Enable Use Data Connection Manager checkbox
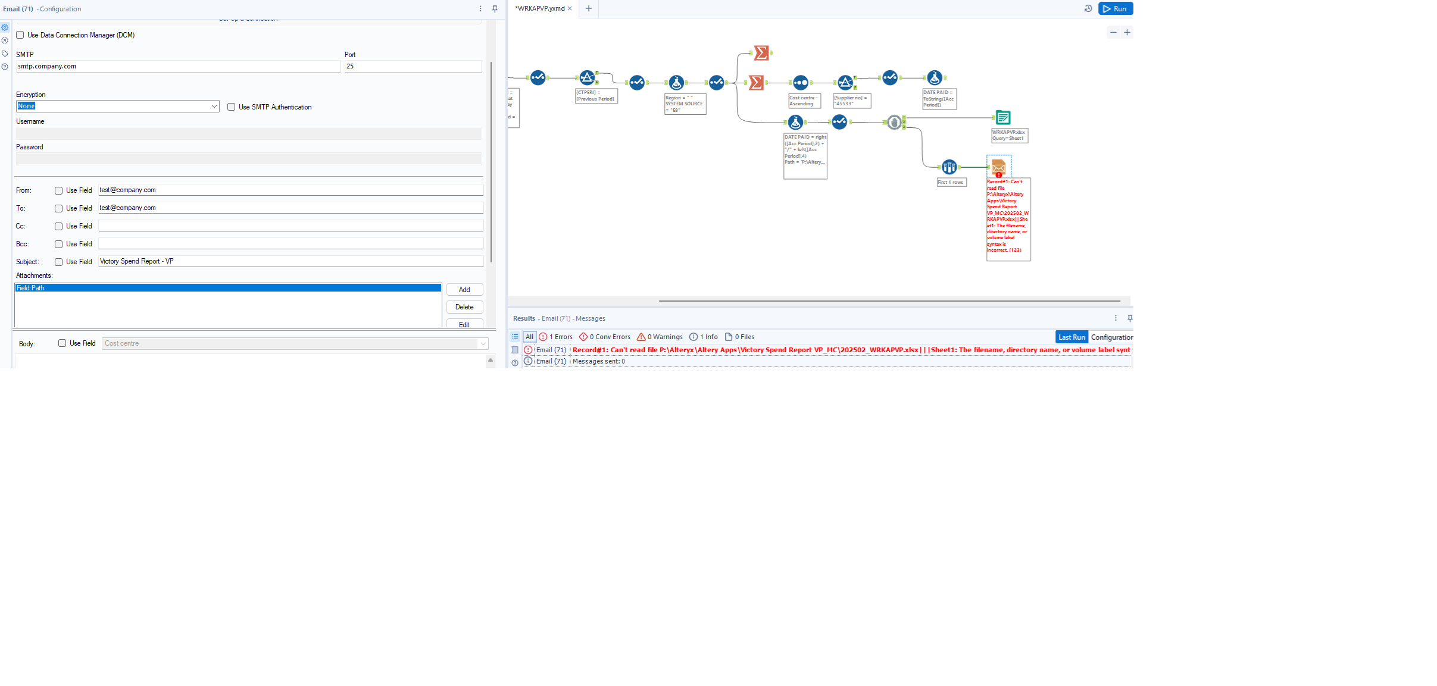Image resolution: width=1437 pixels, height=686 pixels. (x=20, y=35)
